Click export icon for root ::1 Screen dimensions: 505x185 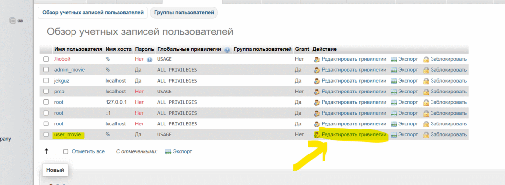[x=394, y=113]
